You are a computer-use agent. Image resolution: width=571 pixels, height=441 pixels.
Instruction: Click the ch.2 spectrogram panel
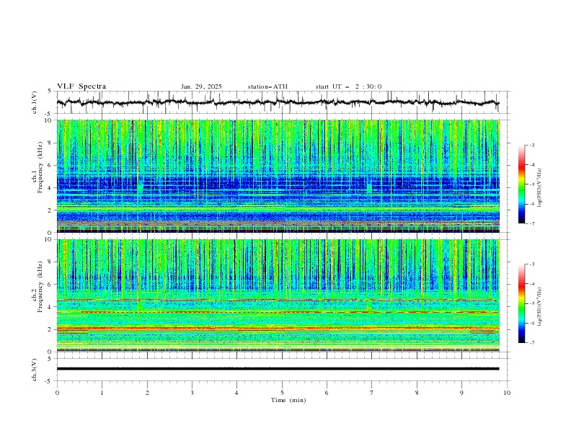click(x=278, y=295)
